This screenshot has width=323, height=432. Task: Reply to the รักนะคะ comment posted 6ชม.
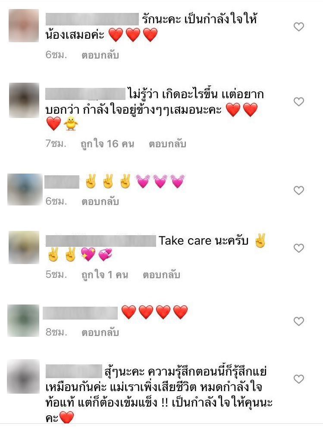point(100,55)
